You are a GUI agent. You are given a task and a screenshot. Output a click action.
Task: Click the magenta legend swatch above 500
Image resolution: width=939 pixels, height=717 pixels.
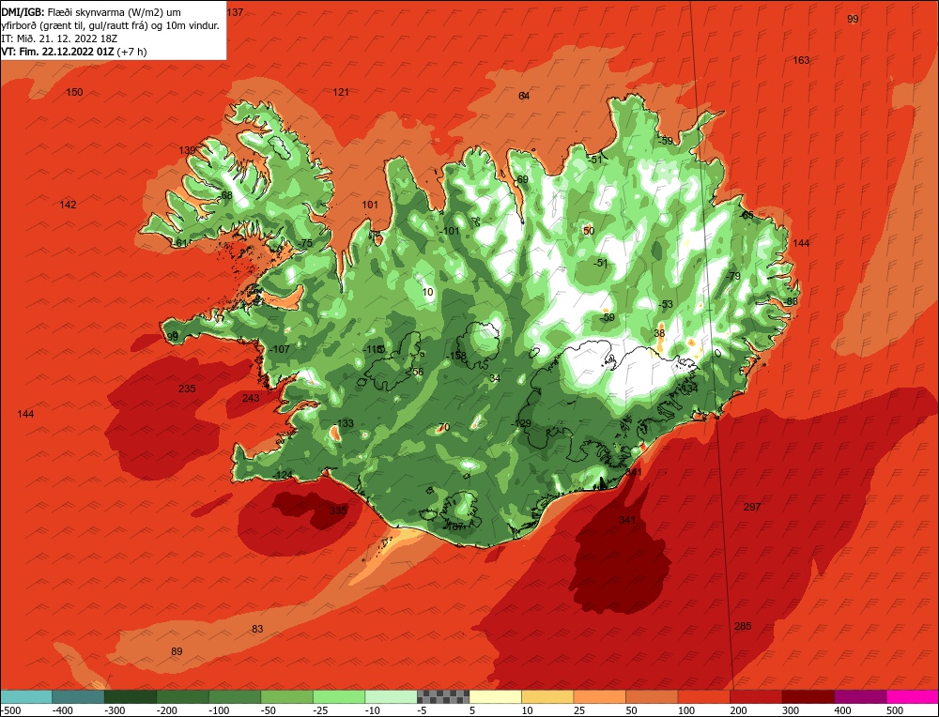click(x=913, y=696)
